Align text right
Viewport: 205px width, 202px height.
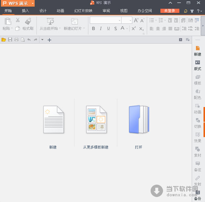(x=164, y=28)
